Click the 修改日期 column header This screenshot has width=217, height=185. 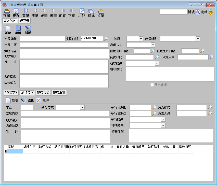[x=186, y=147]
